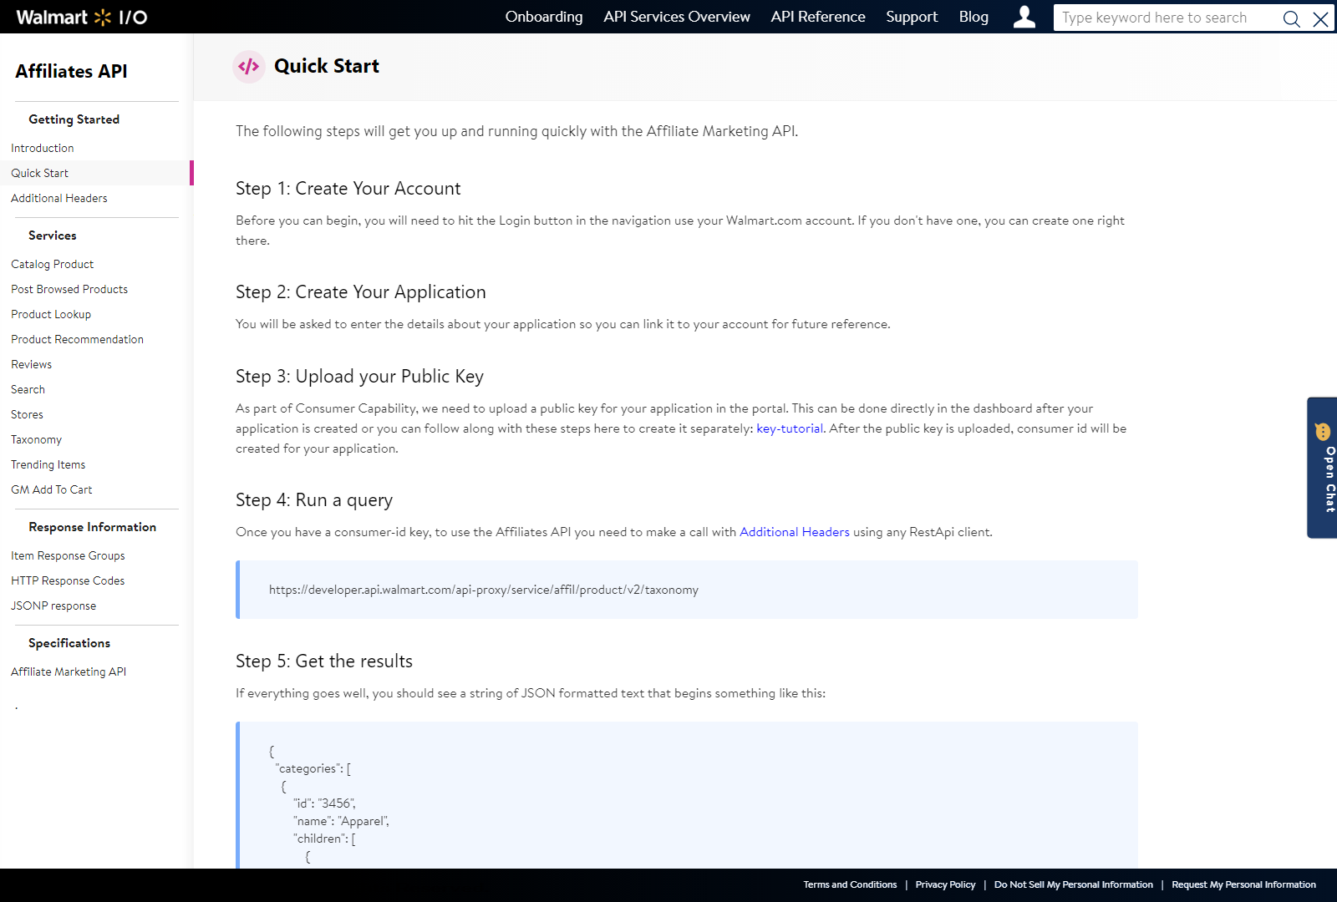Viewport: 1337px width, 902px height.
Task: Click Step 5: Get the results heading
Action: [x=324, y=661]
